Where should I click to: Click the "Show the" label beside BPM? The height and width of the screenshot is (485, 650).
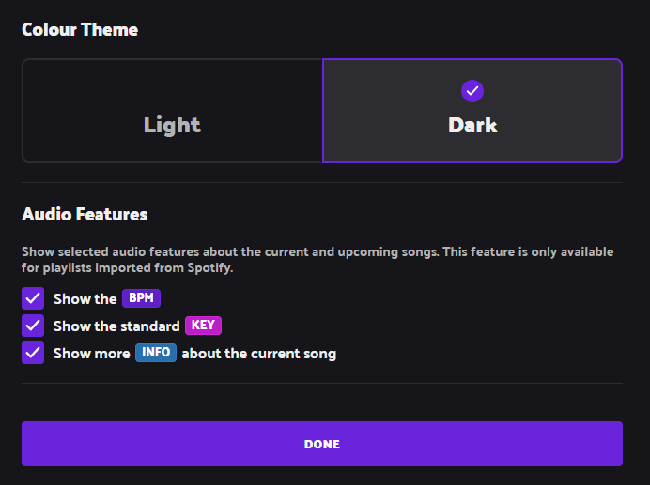(85, 299)
